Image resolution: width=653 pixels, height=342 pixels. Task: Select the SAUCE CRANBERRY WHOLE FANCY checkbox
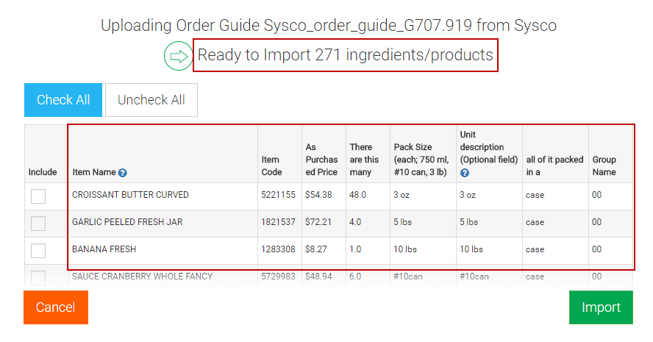tap(38, 277)
